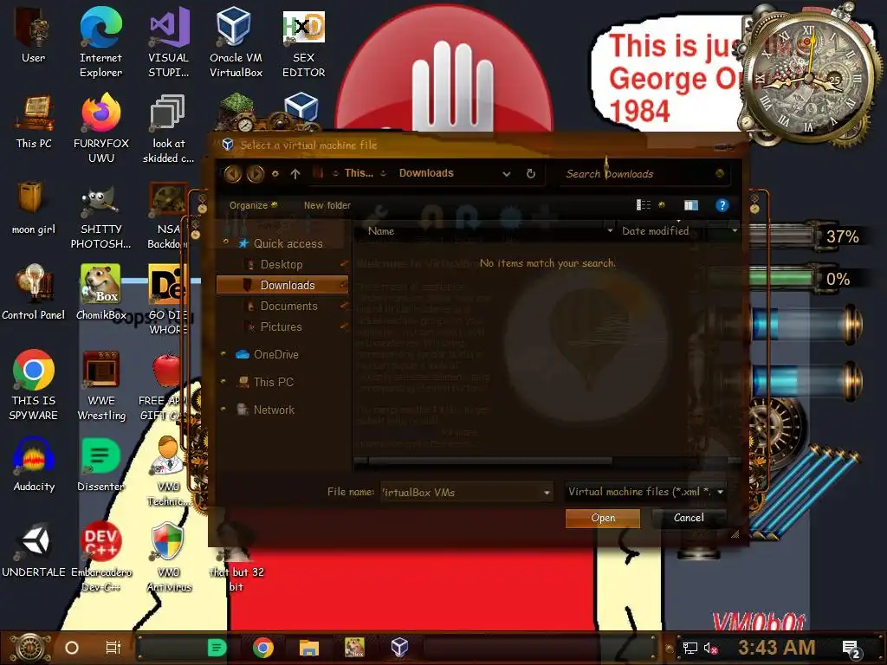Open the VISUAL STUPI... desktop icon
The height and width of the screenshot is (665, 887).
tap(168, 42)
